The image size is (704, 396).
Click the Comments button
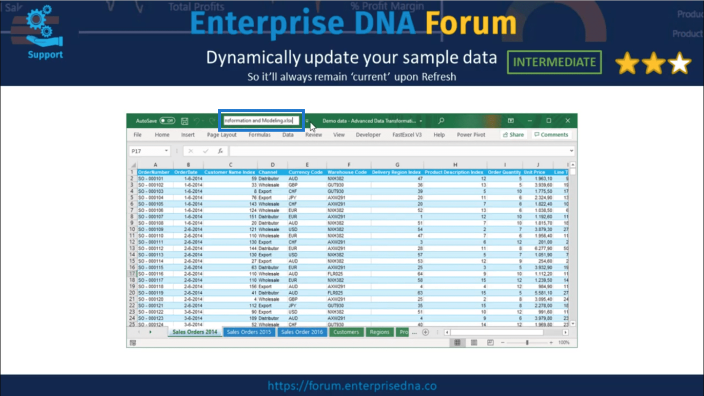(x=551, y=135)
